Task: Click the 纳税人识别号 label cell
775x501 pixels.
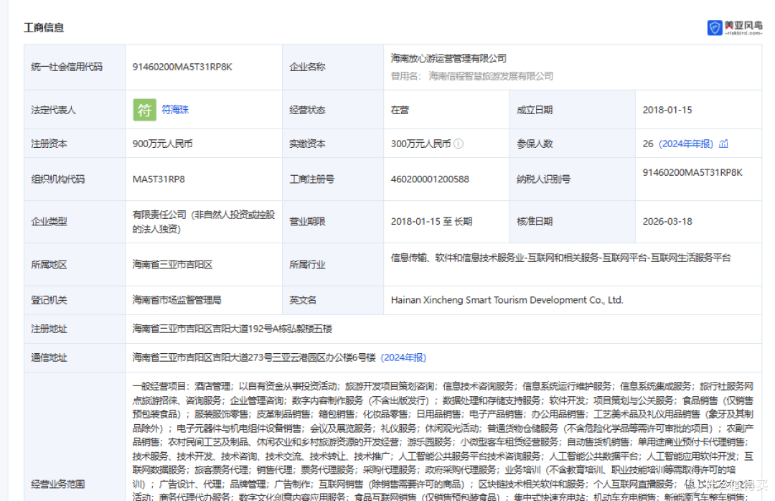Action: [x=573, y=179]
